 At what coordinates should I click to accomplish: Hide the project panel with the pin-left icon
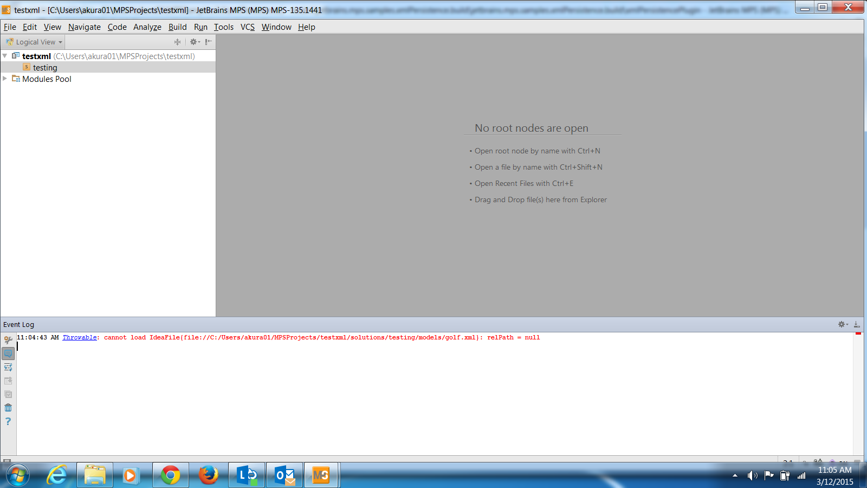[x=208, y=42]
